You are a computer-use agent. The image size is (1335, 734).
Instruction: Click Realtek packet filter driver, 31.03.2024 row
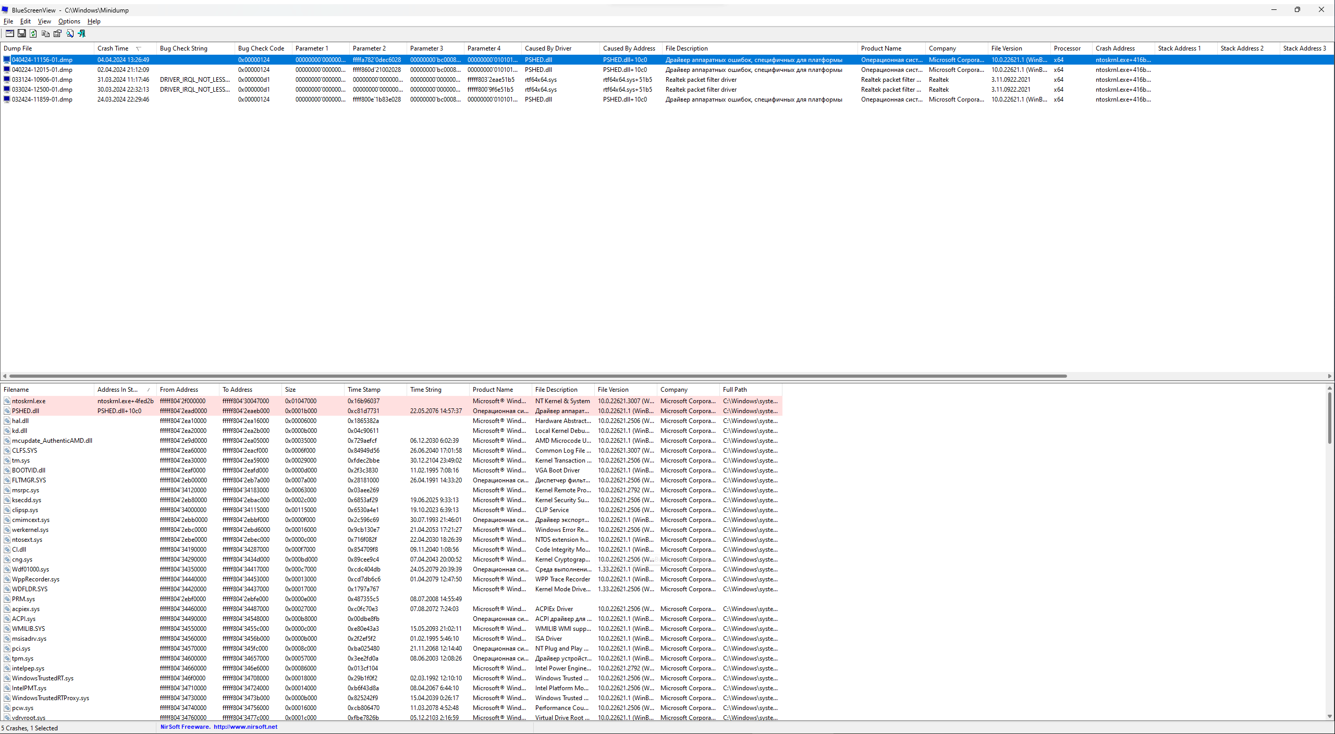(x=701, y=80)
